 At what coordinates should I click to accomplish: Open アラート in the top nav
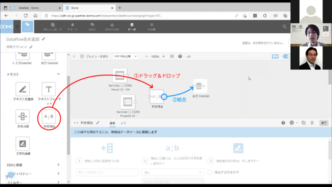(73, 27)
